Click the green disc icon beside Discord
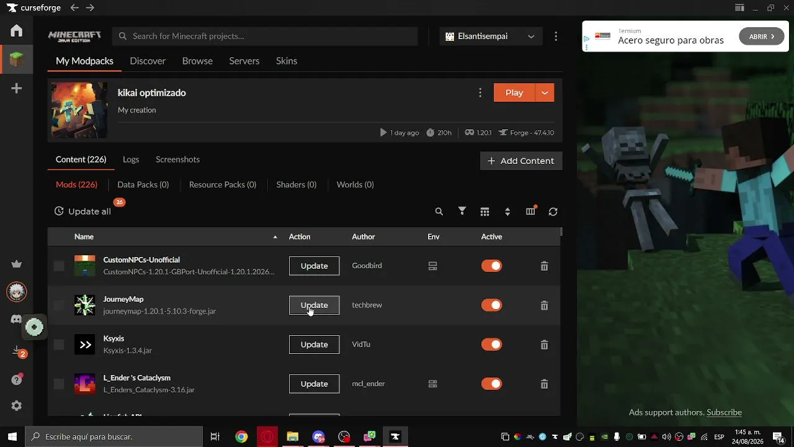The image size is (794, 447). coord(35,327)
